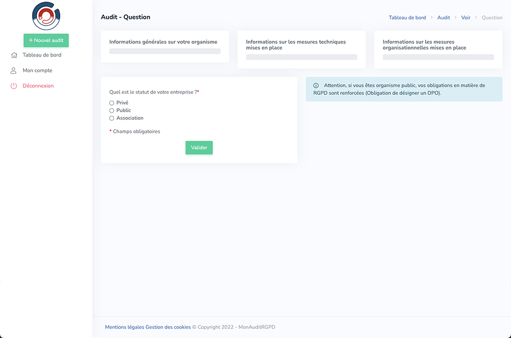Open Mon compte label in the sidebar menu
Screen dimensions: 511x338
pos(37,70)
